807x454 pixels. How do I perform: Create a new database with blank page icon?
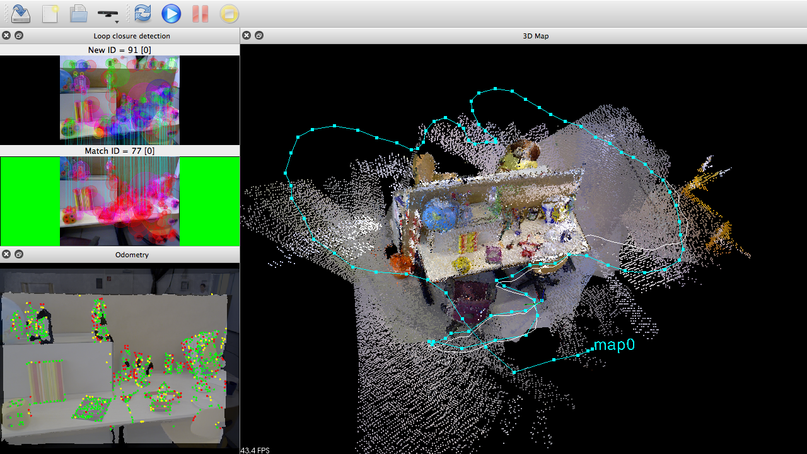pyautogui.click(x=50, y=13)
